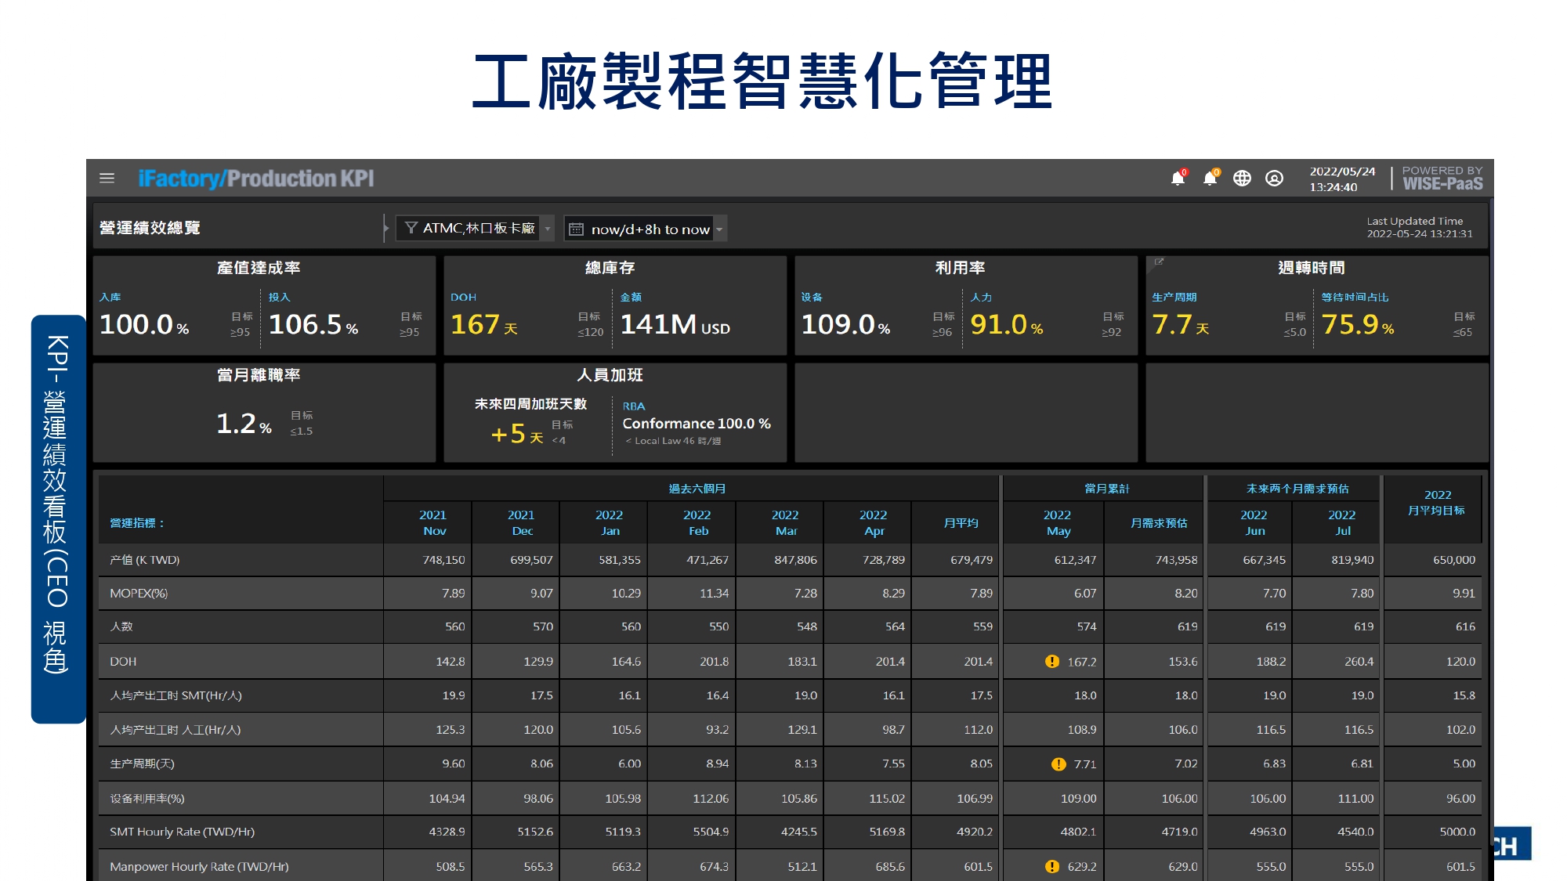The image size is (1567, 881).
Task: Click calendar icon in time range selector
Action: 576,229
